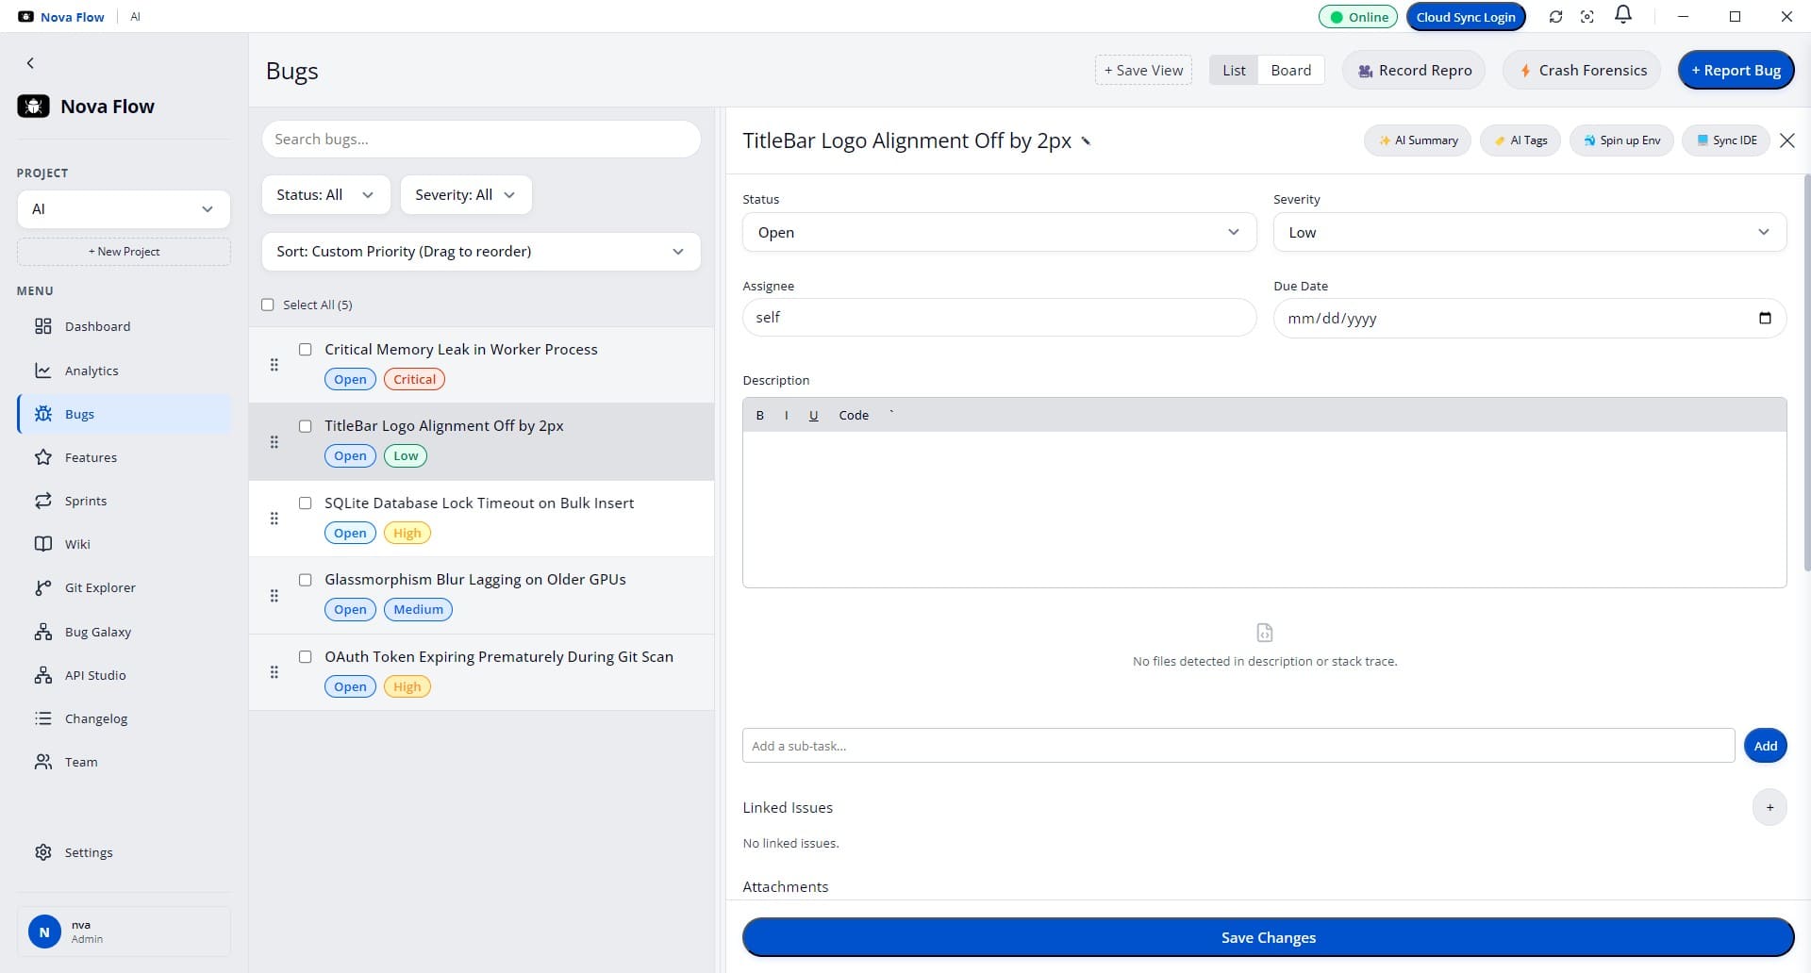The height and width of the screenshot is (973, 1811).
Task: Click the notification bell icon
Action: point(1623,15)
